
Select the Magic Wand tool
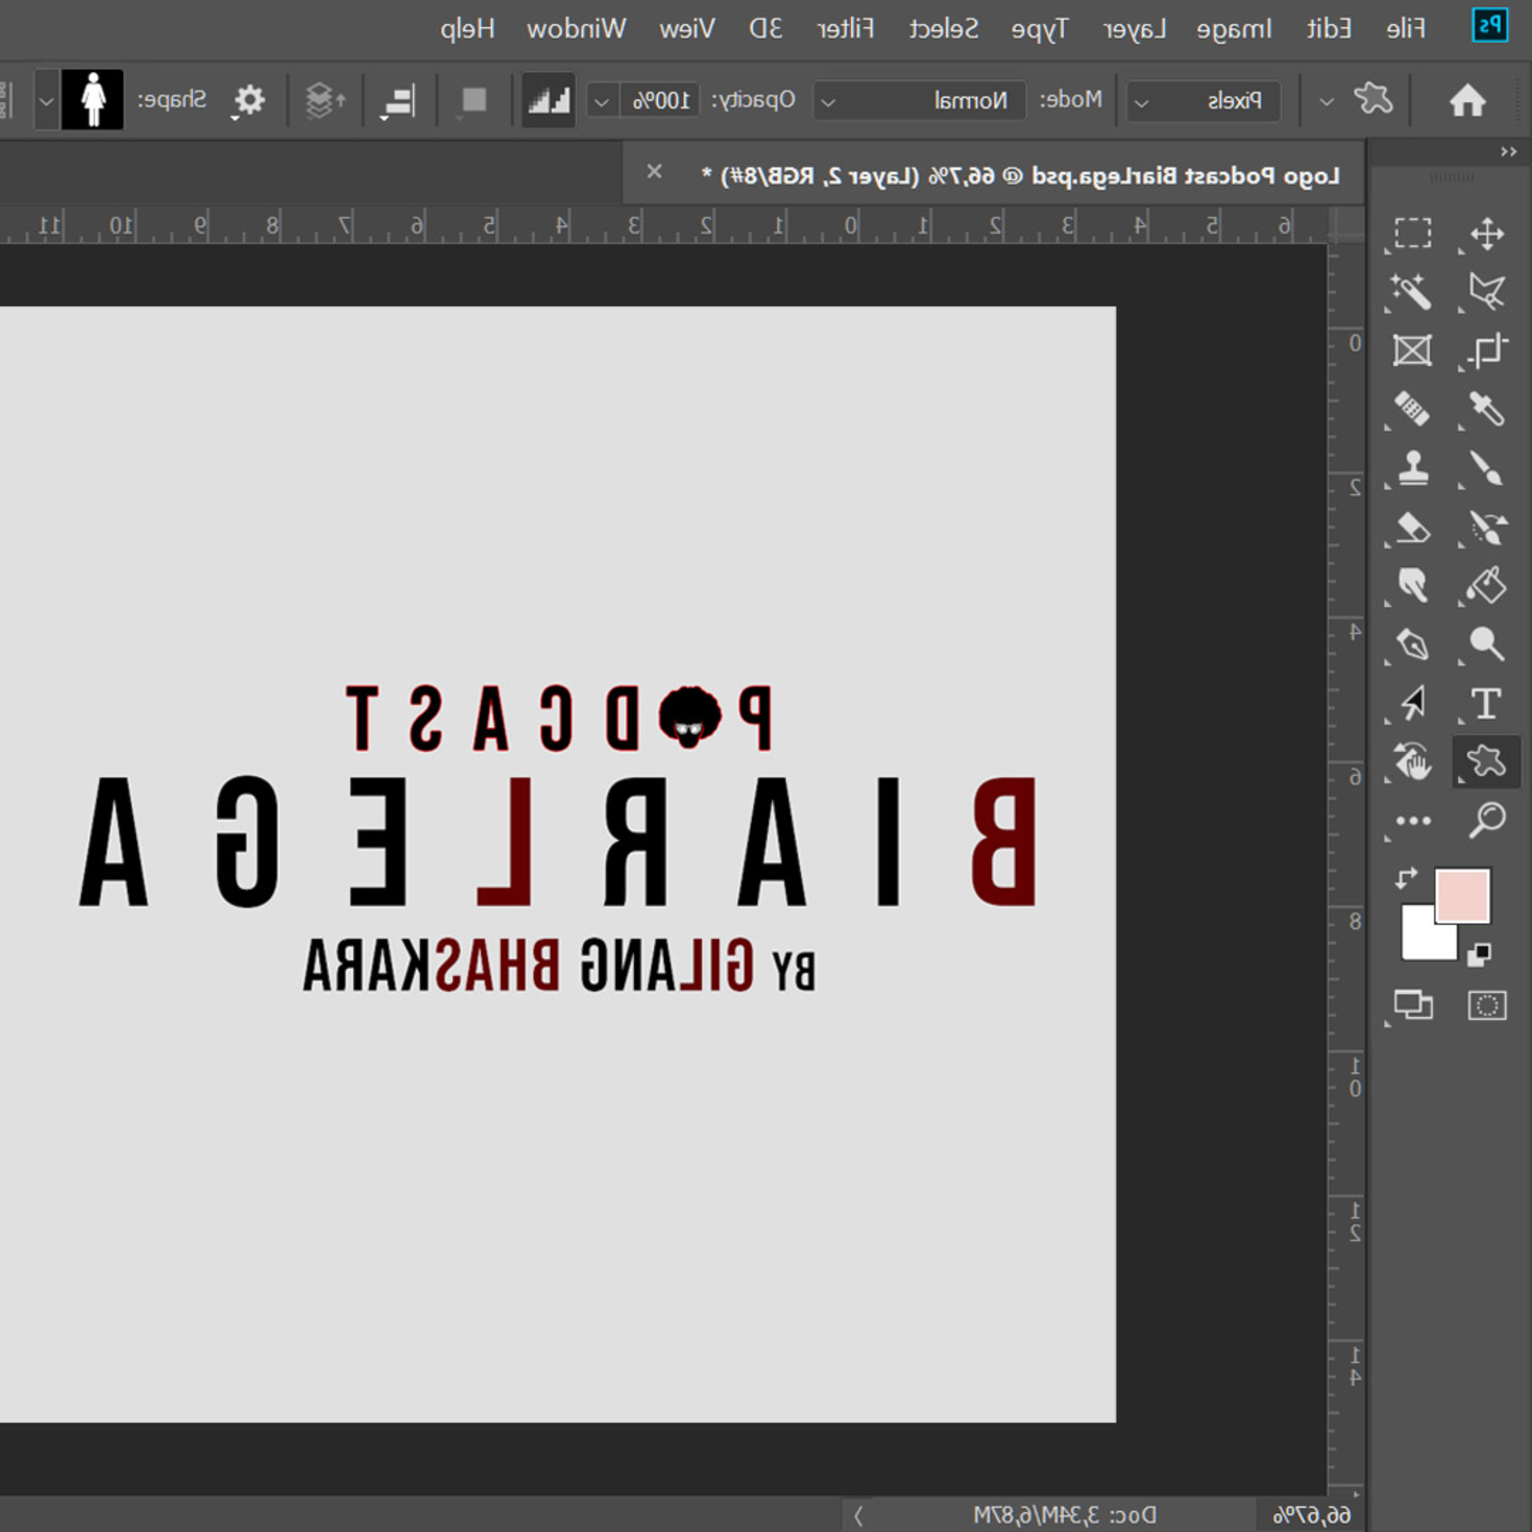(x=1413, y=292)
